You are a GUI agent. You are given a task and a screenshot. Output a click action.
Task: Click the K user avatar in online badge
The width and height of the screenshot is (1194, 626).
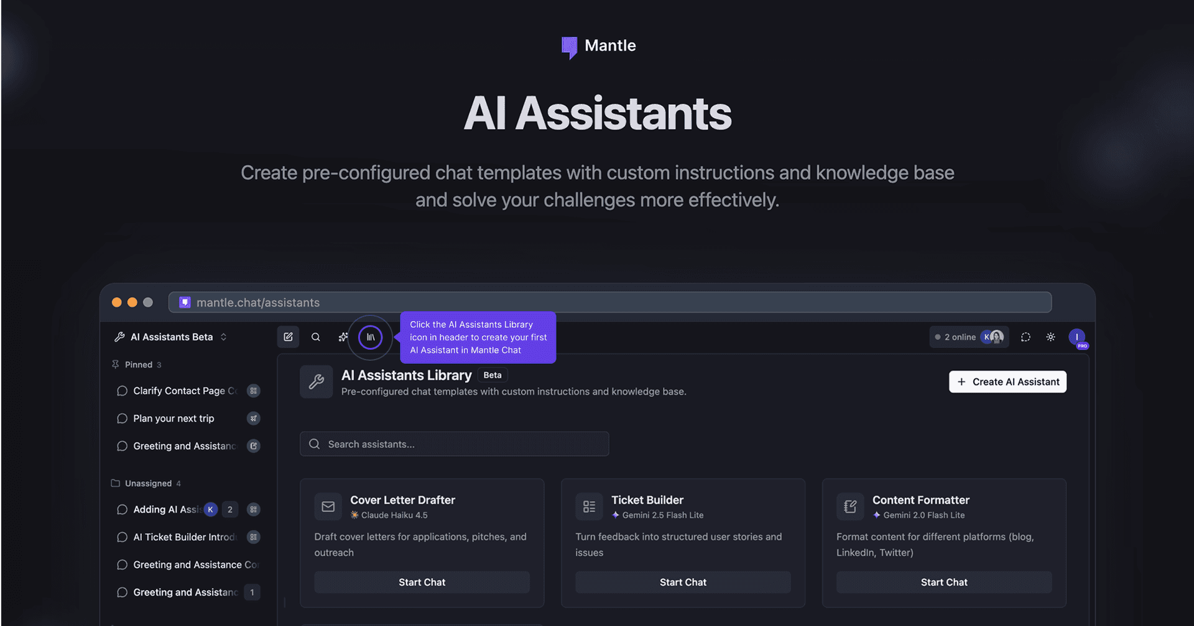coord(986,337)
